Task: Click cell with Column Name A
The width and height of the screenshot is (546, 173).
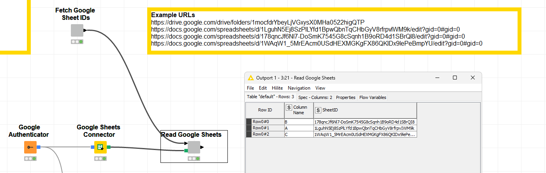Action: 299,128
